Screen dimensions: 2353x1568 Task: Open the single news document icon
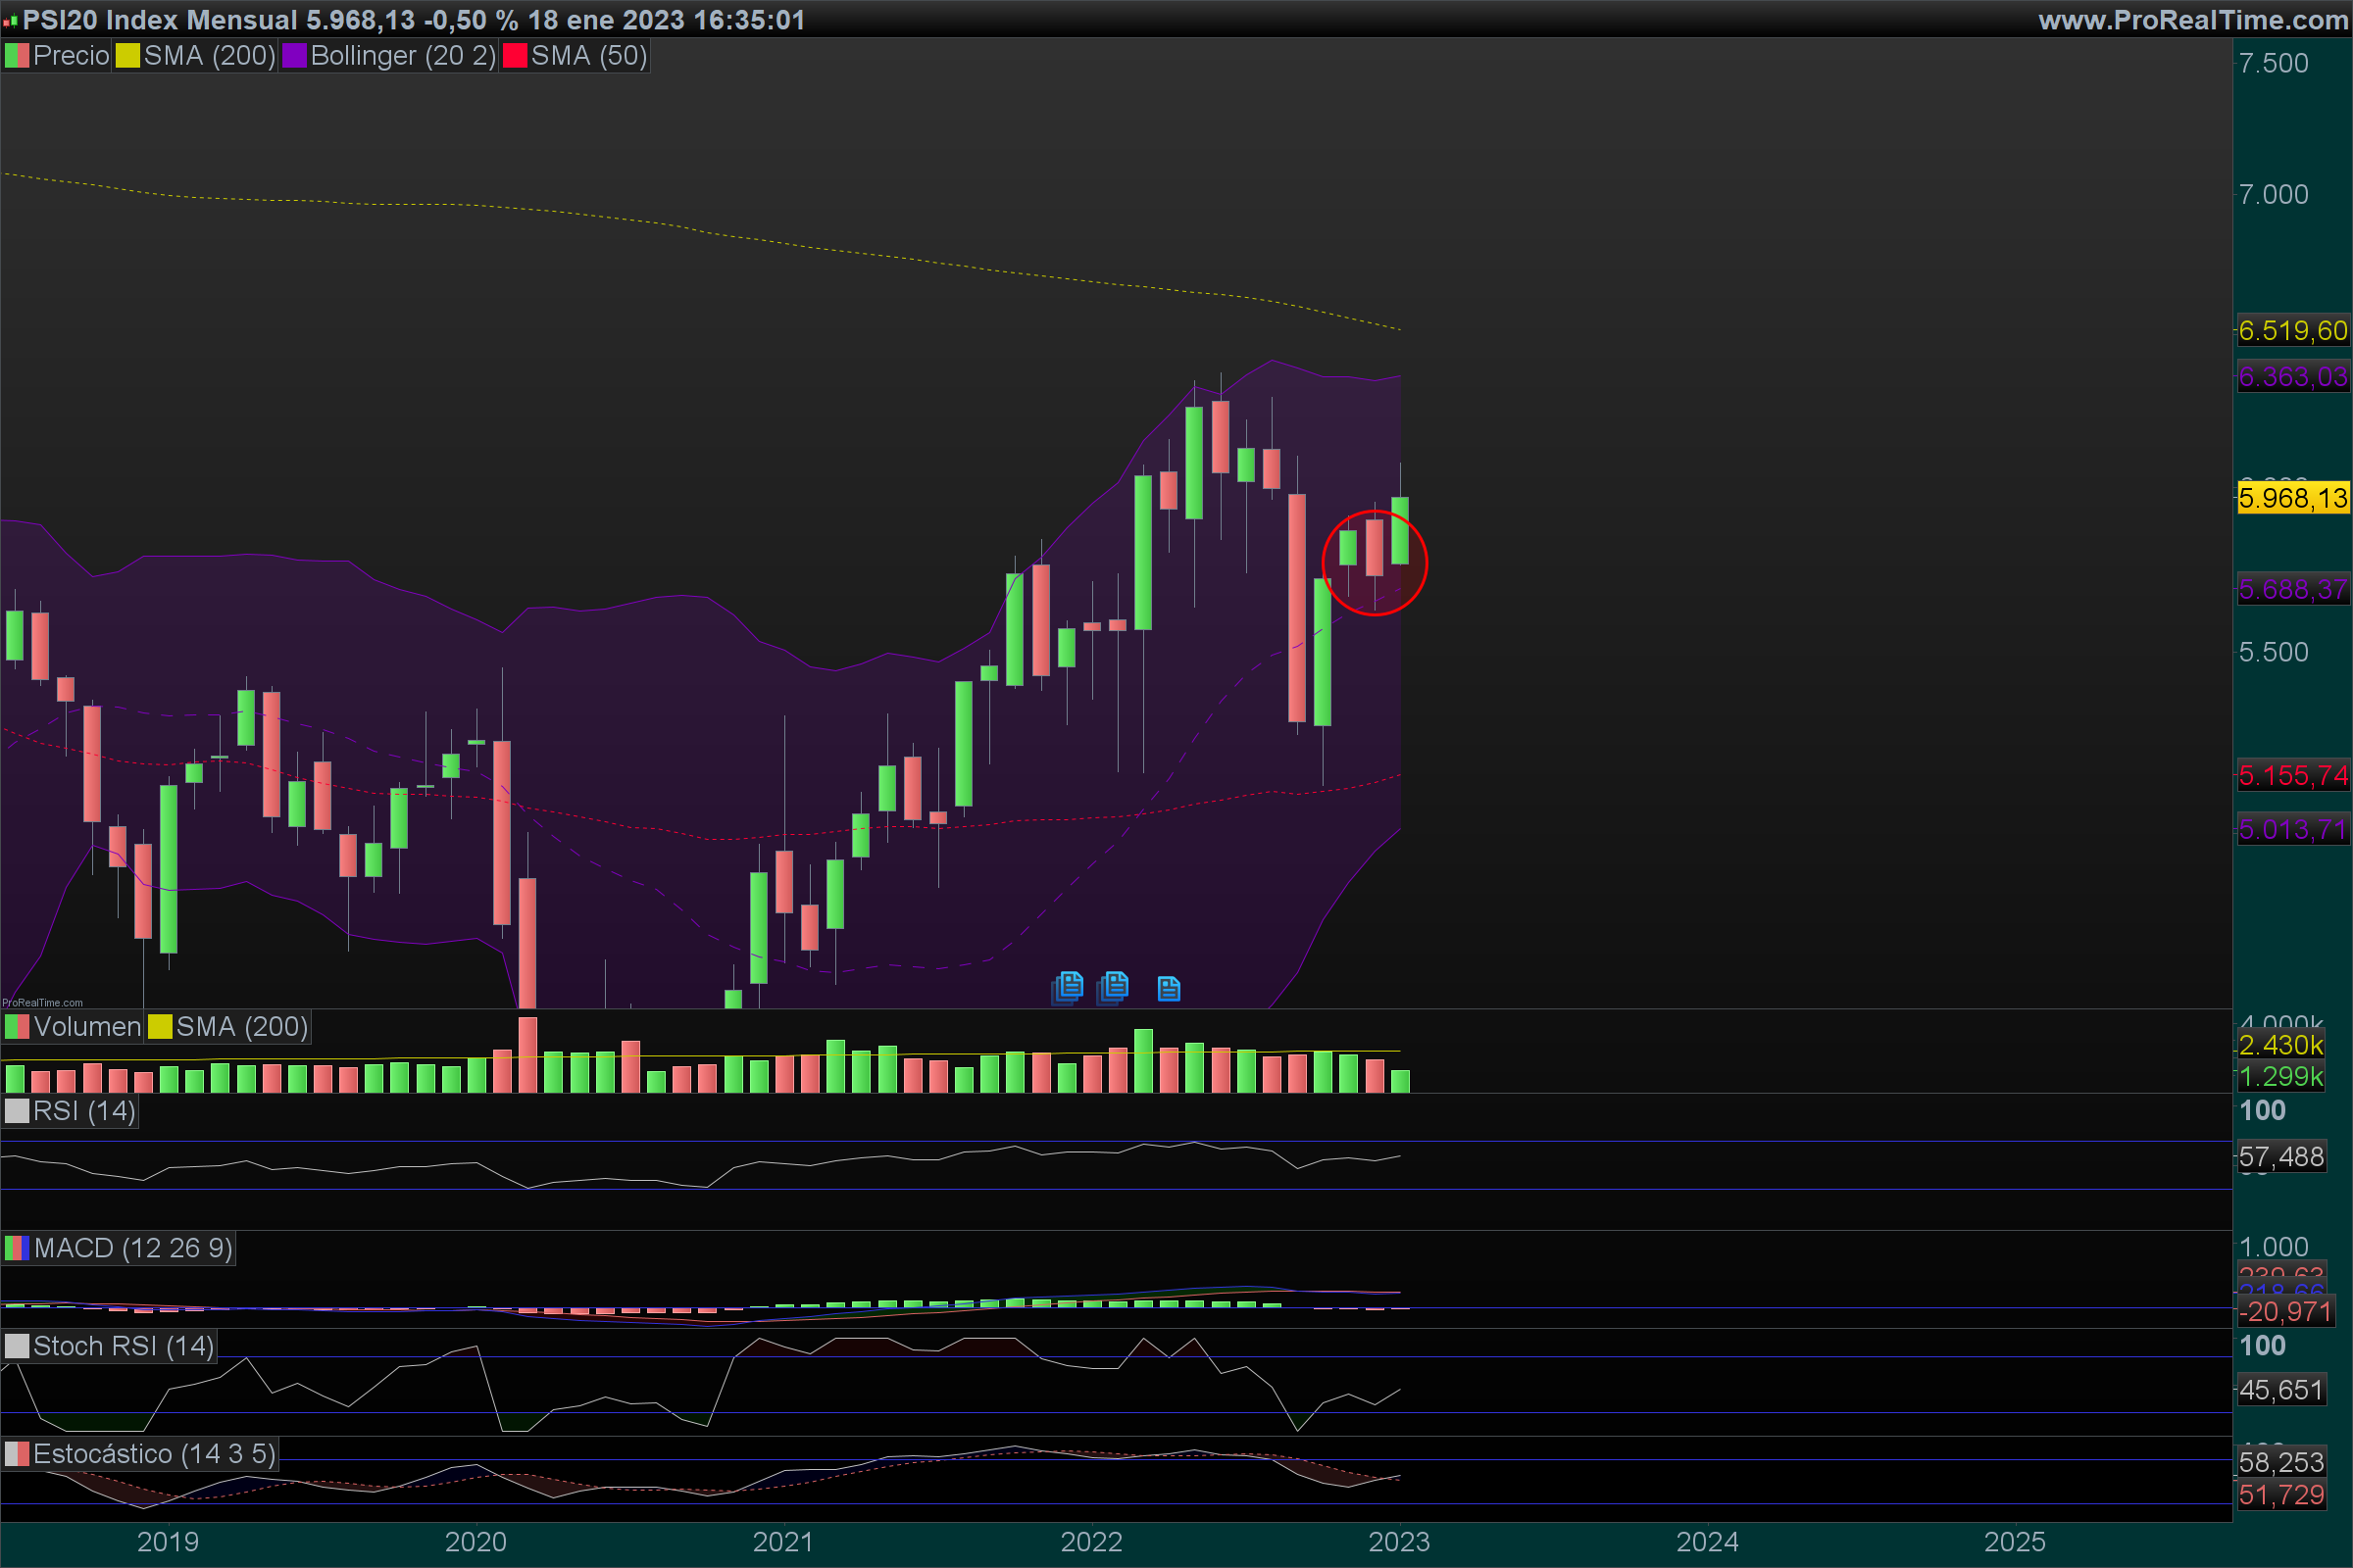pos(1169,989)
